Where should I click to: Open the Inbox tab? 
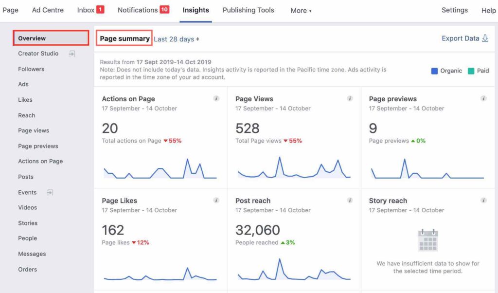click(86, 10)
